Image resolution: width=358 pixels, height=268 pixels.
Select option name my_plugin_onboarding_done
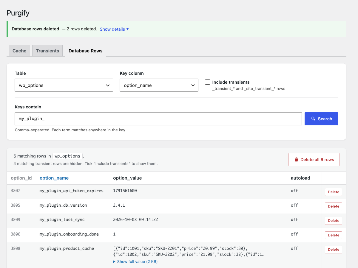[69, 234]
